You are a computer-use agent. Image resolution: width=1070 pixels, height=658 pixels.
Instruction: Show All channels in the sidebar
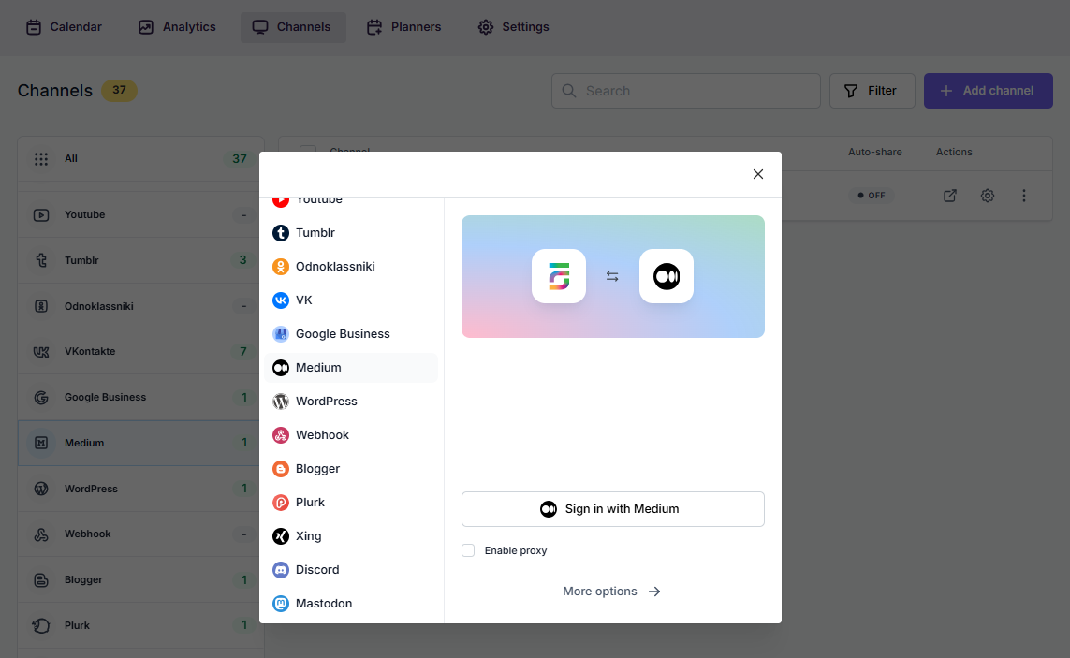[140, 159]
